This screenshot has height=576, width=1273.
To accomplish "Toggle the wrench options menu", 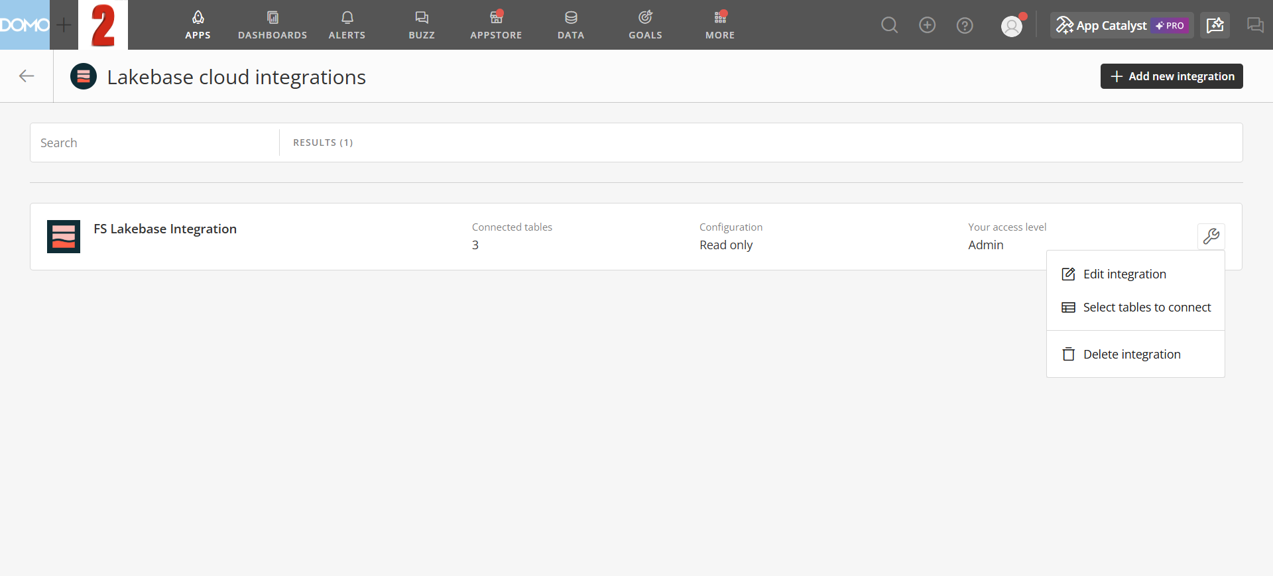I will point(1211,236).
